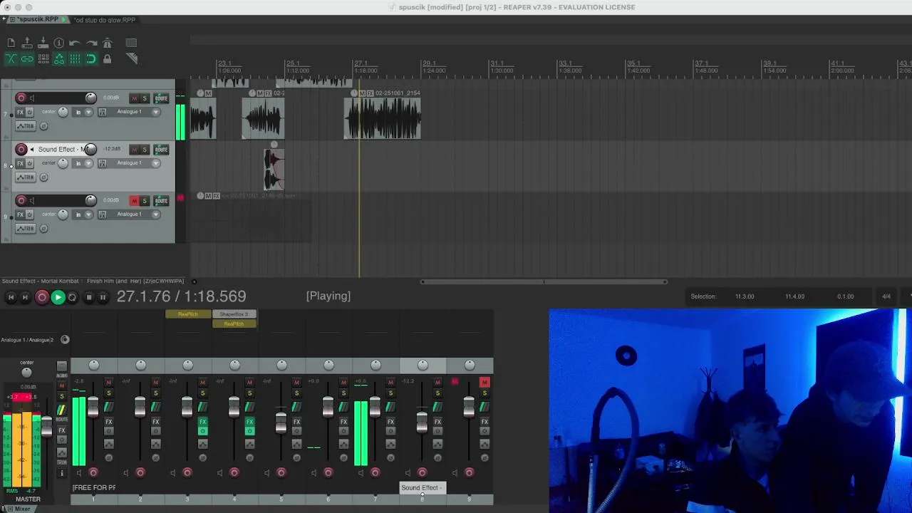
Task: Invert phase on the Sound Effect track
Action: click(x=43, y=177)
